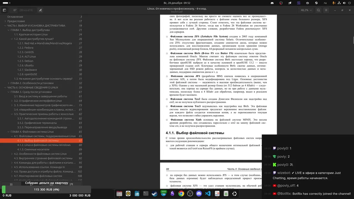This screenshot has height=199, width=354.
Task: Open the clock showing Вс, 28 декабря 09:52
Action: coord(177,3)
